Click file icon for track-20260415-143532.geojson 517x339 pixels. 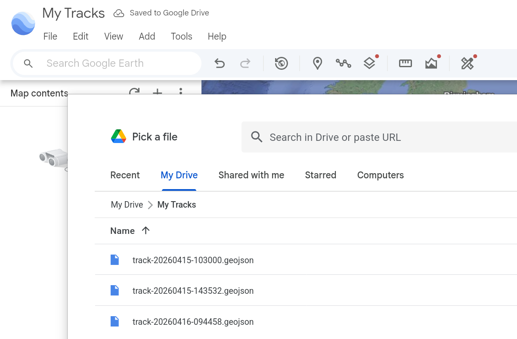tap(115, 290)
